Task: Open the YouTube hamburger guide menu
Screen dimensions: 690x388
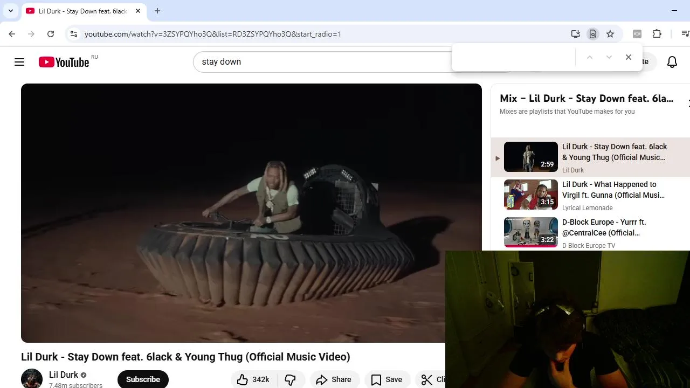Action: (19, 62)
